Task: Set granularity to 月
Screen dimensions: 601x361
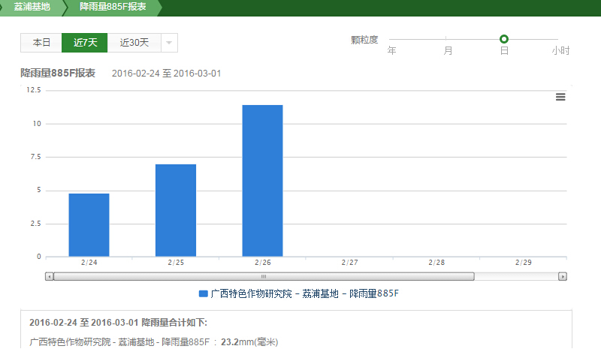Action: (448, 50)
